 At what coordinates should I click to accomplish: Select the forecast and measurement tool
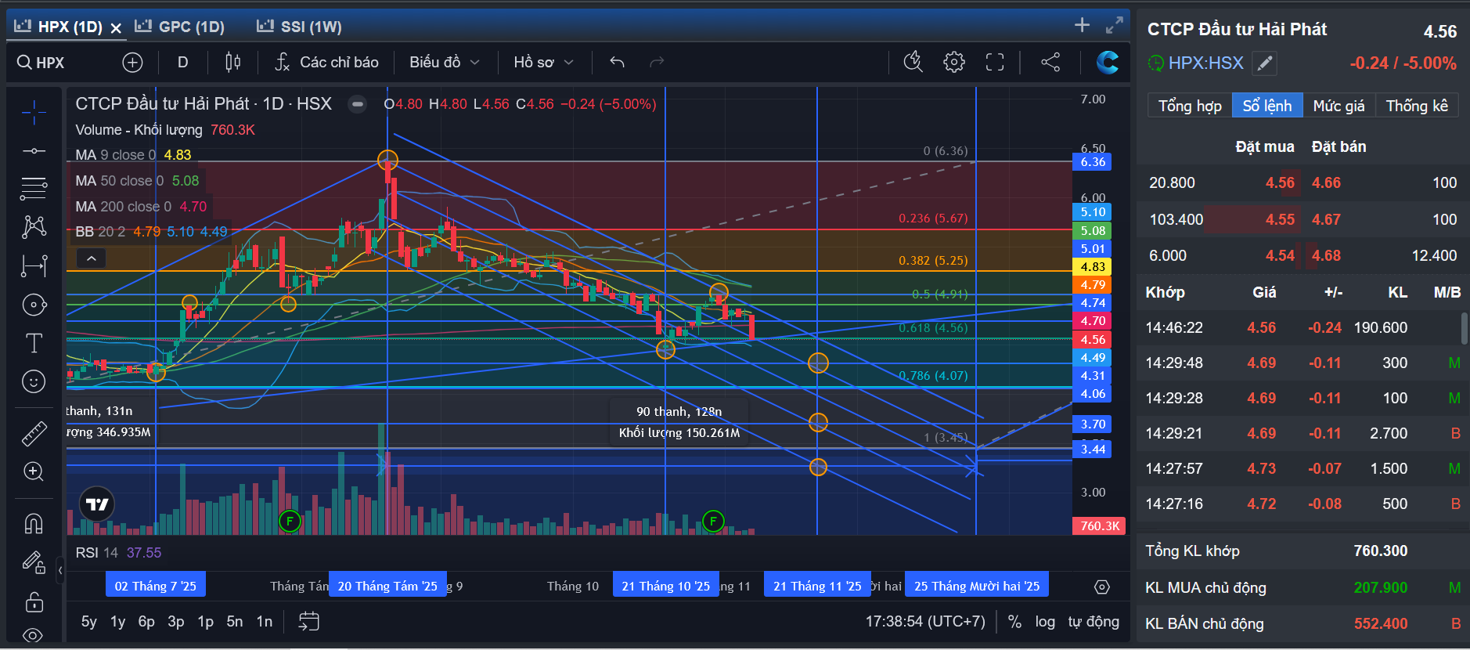[x=34, y=265]
